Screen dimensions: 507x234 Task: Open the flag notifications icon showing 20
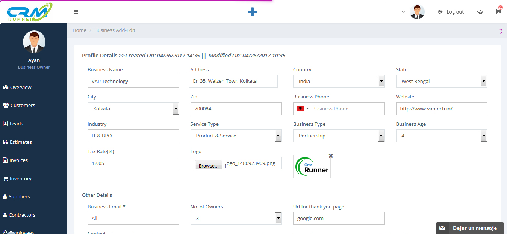point(498,12)
